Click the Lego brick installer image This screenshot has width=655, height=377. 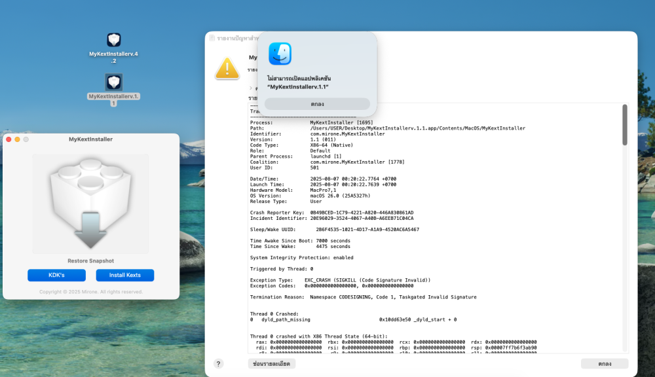click(x=90, y=204)
